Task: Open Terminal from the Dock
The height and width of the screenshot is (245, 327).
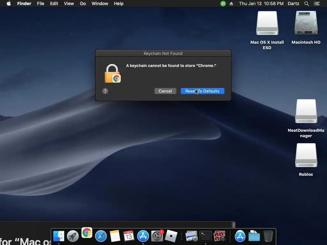Action: (x=206, y=236)
